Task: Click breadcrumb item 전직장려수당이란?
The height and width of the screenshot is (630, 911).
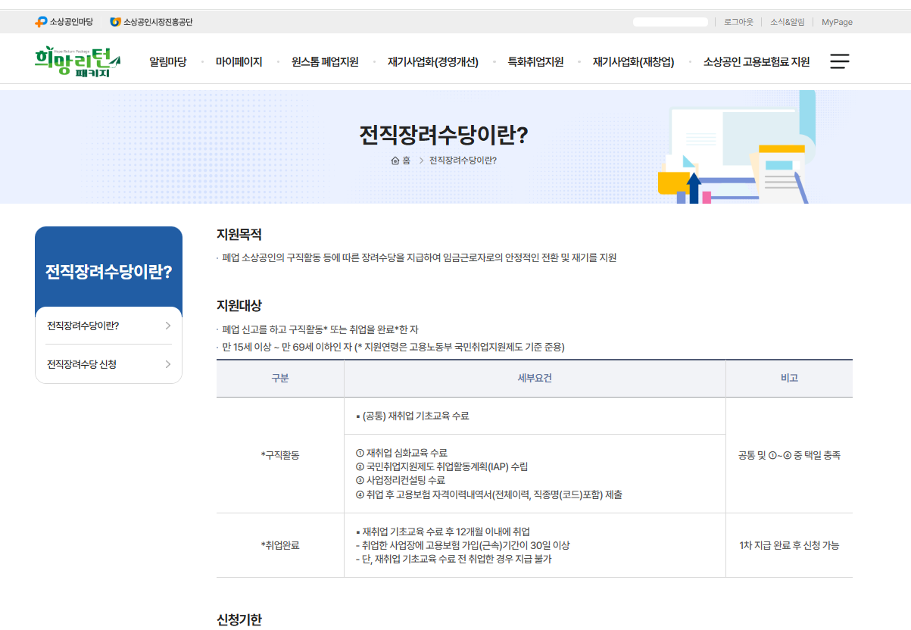Action: tap(463, 161)
